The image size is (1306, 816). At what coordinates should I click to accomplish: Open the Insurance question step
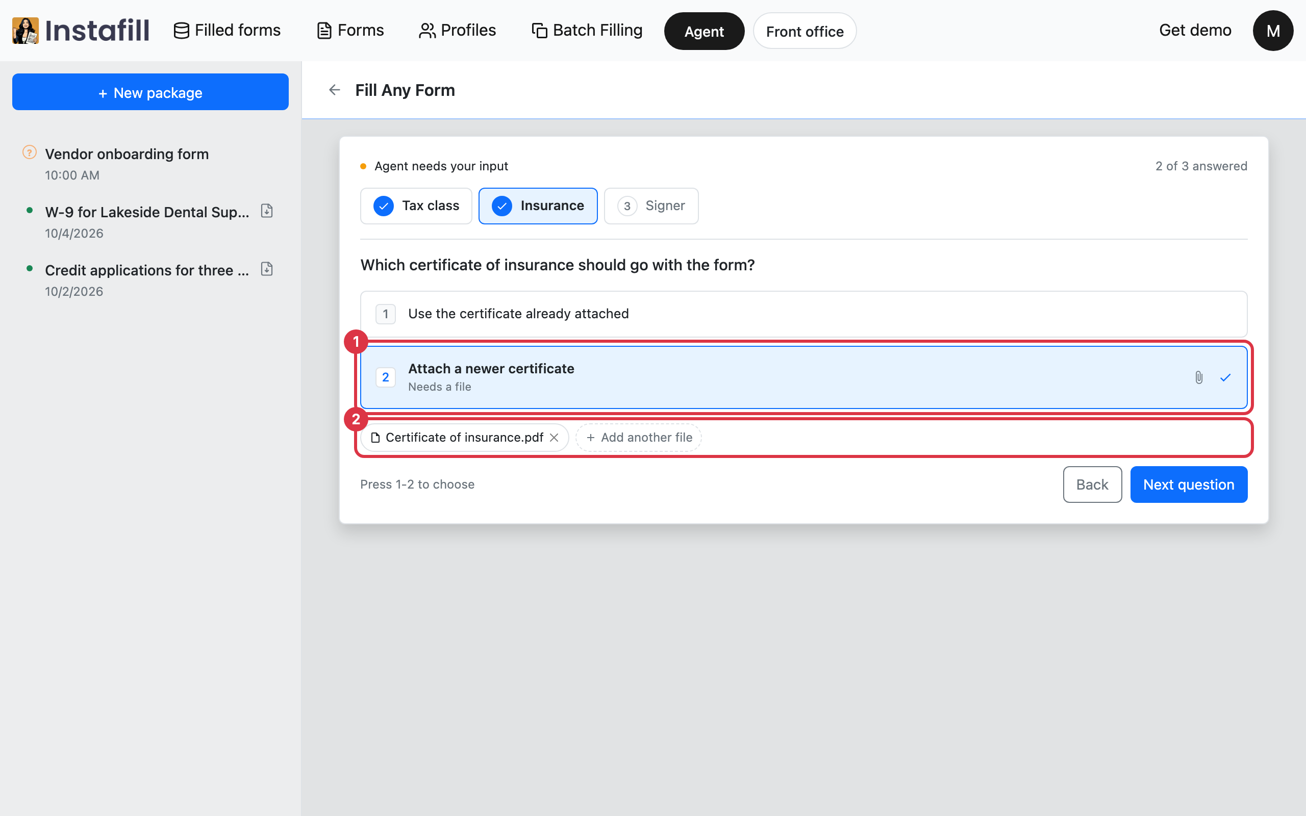click(538, 206)
